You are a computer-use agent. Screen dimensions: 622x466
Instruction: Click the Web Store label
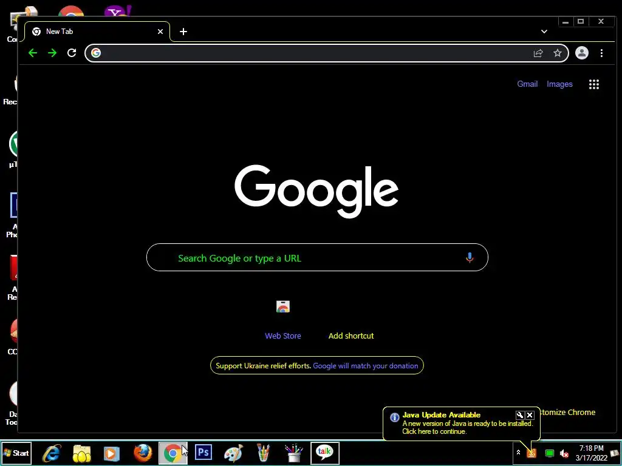point(283,336)
